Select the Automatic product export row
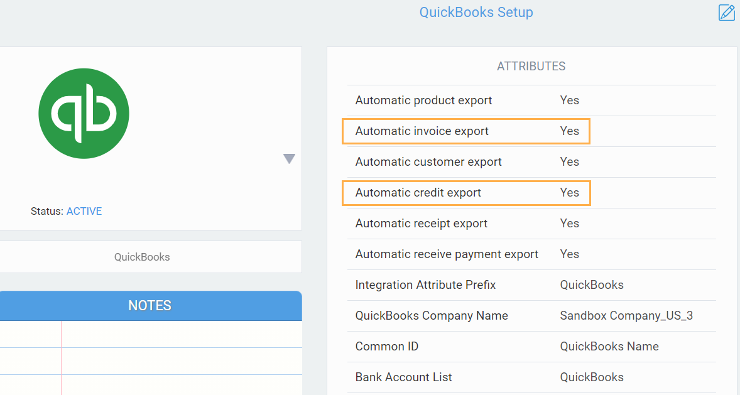 423,100
